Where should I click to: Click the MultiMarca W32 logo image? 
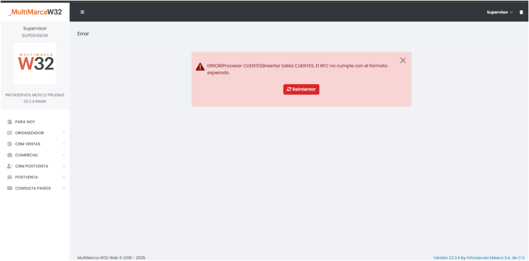[35, 63]
